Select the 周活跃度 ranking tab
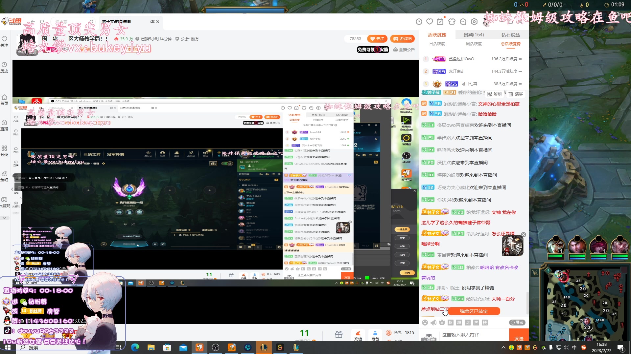The width and height of the screenshot is (631, 354). (474, 44)
